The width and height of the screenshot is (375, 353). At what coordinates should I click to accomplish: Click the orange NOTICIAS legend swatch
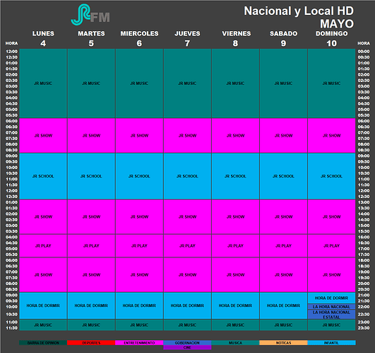pyautogui.click(x=283, y=342)
